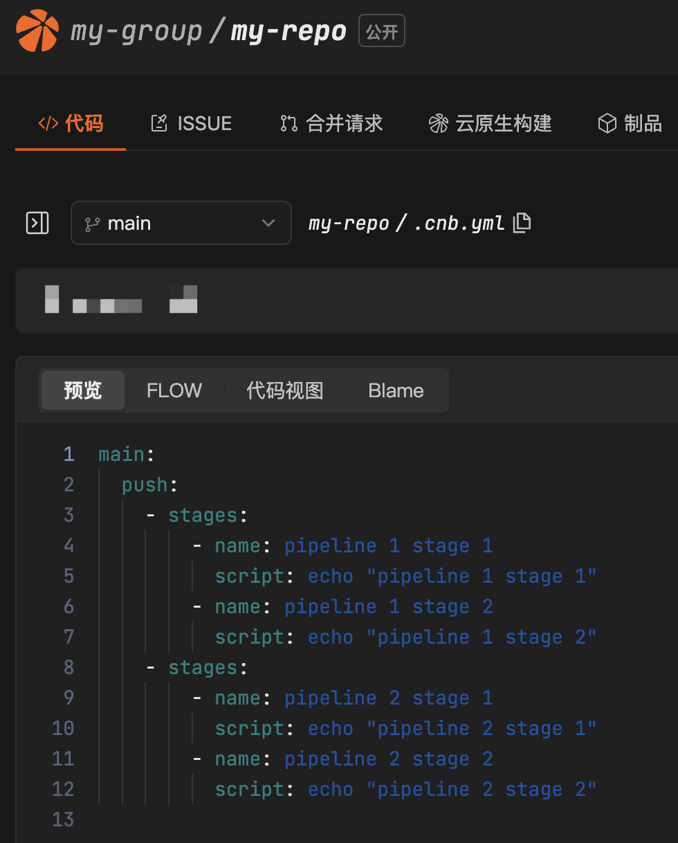Screen dimensions: 678x843
Task: Toggle the file tree sidebar panel icon
Action: [37, 223]
